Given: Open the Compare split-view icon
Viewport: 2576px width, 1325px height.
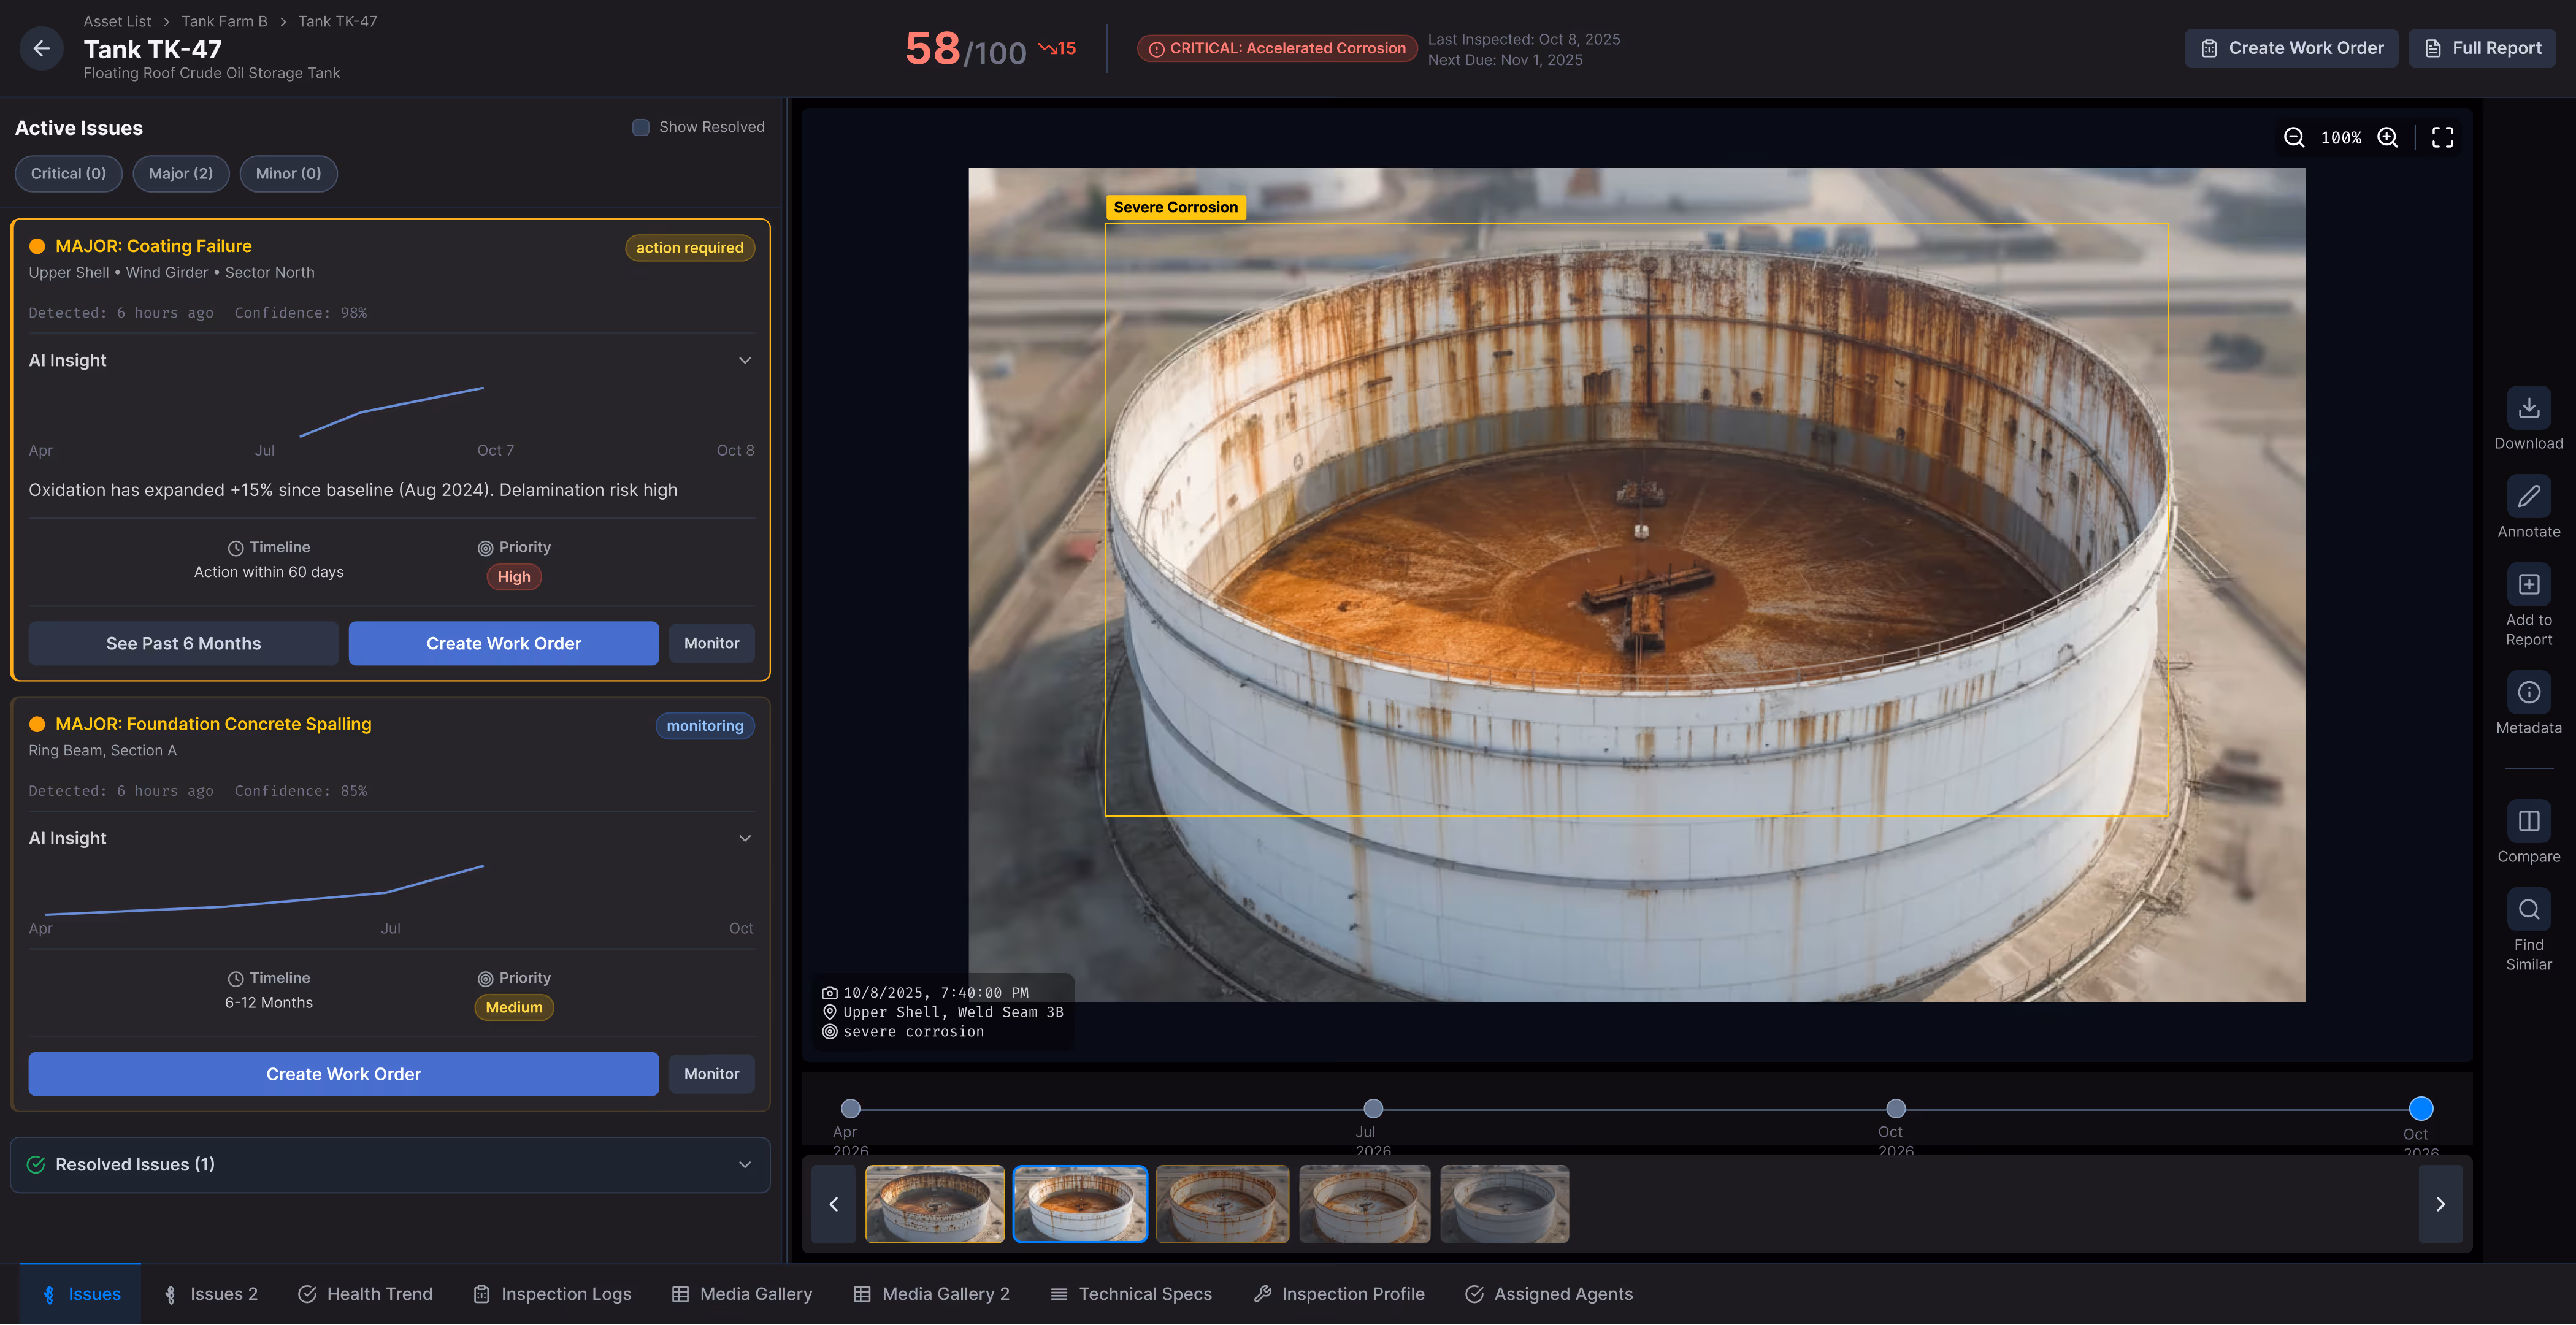Looking at the screenshot, I should (2528, 821).
